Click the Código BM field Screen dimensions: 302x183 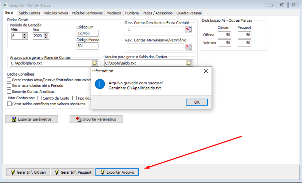pyautogui.click(x=87, y=33)
